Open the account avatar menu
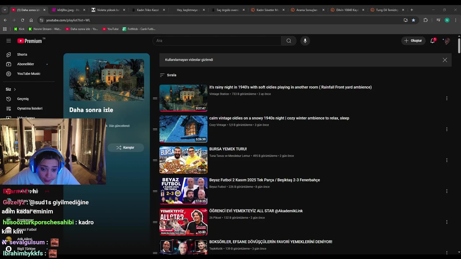The width and height of the screenshot is (461, 259). point(447,41)
